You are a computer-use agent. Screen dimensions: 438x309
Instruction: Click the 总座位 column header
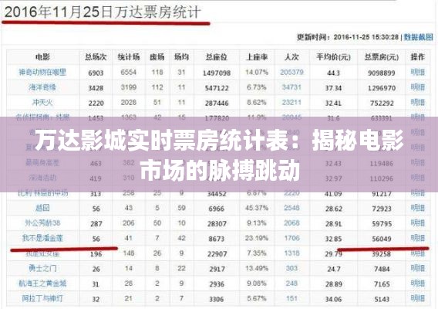point(217,57)
